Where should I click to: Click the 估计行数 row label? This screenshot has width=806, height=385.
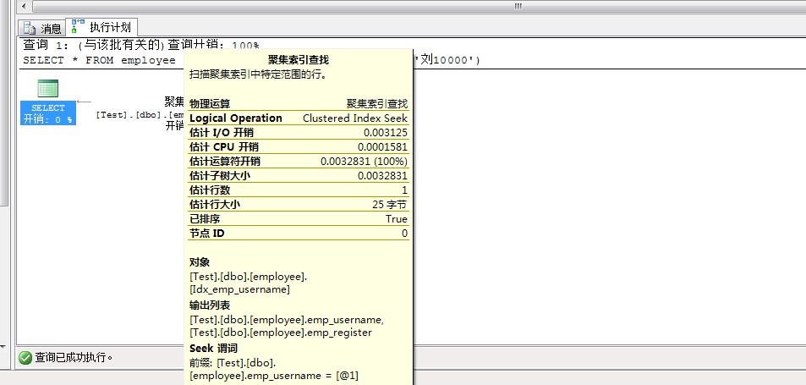tap(210, 190)
